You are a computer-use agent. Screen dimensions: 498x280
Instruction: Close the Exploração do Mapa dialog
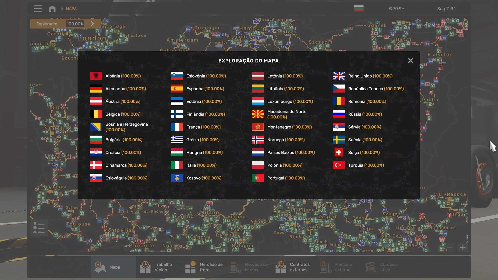[410, 60]
